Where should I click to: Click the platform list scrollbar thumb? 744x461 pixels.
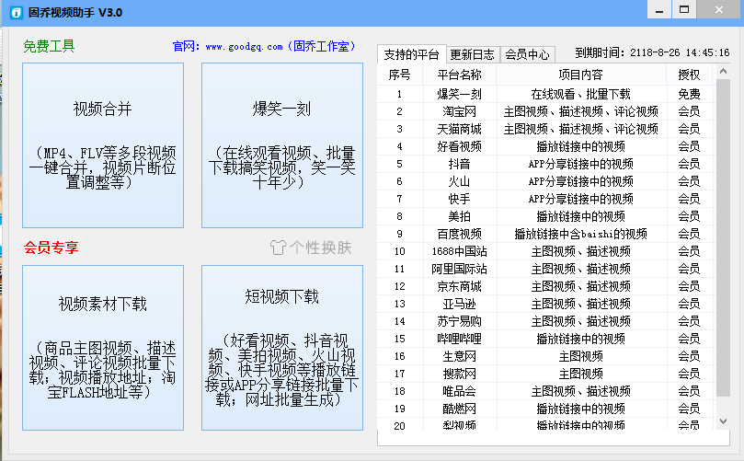point(723,237)
